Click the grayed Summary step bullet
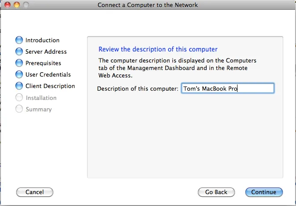296x206 pixels. (19, 109)
